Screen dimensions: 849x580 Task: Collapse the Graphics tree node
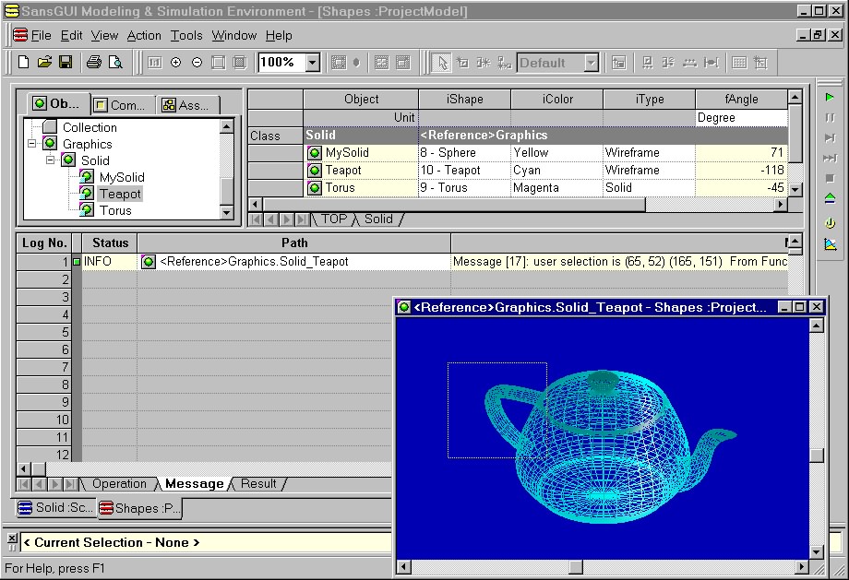tap(32, 144)
